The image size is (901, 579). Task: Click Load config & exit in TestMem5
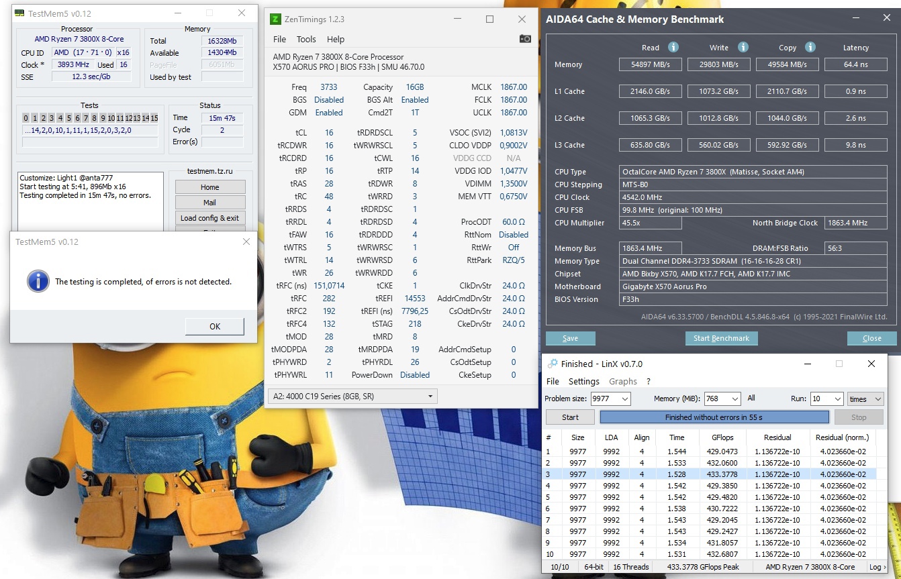pos(210,218)
